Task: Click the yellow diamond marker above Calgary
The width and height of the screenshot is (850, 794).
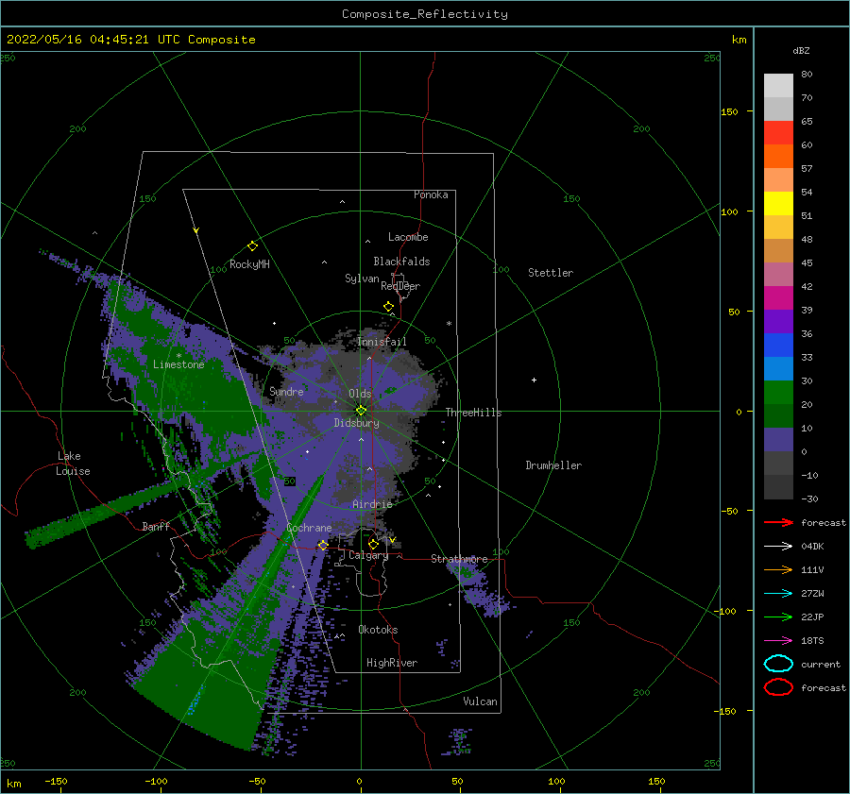Action: coord(373,544)
